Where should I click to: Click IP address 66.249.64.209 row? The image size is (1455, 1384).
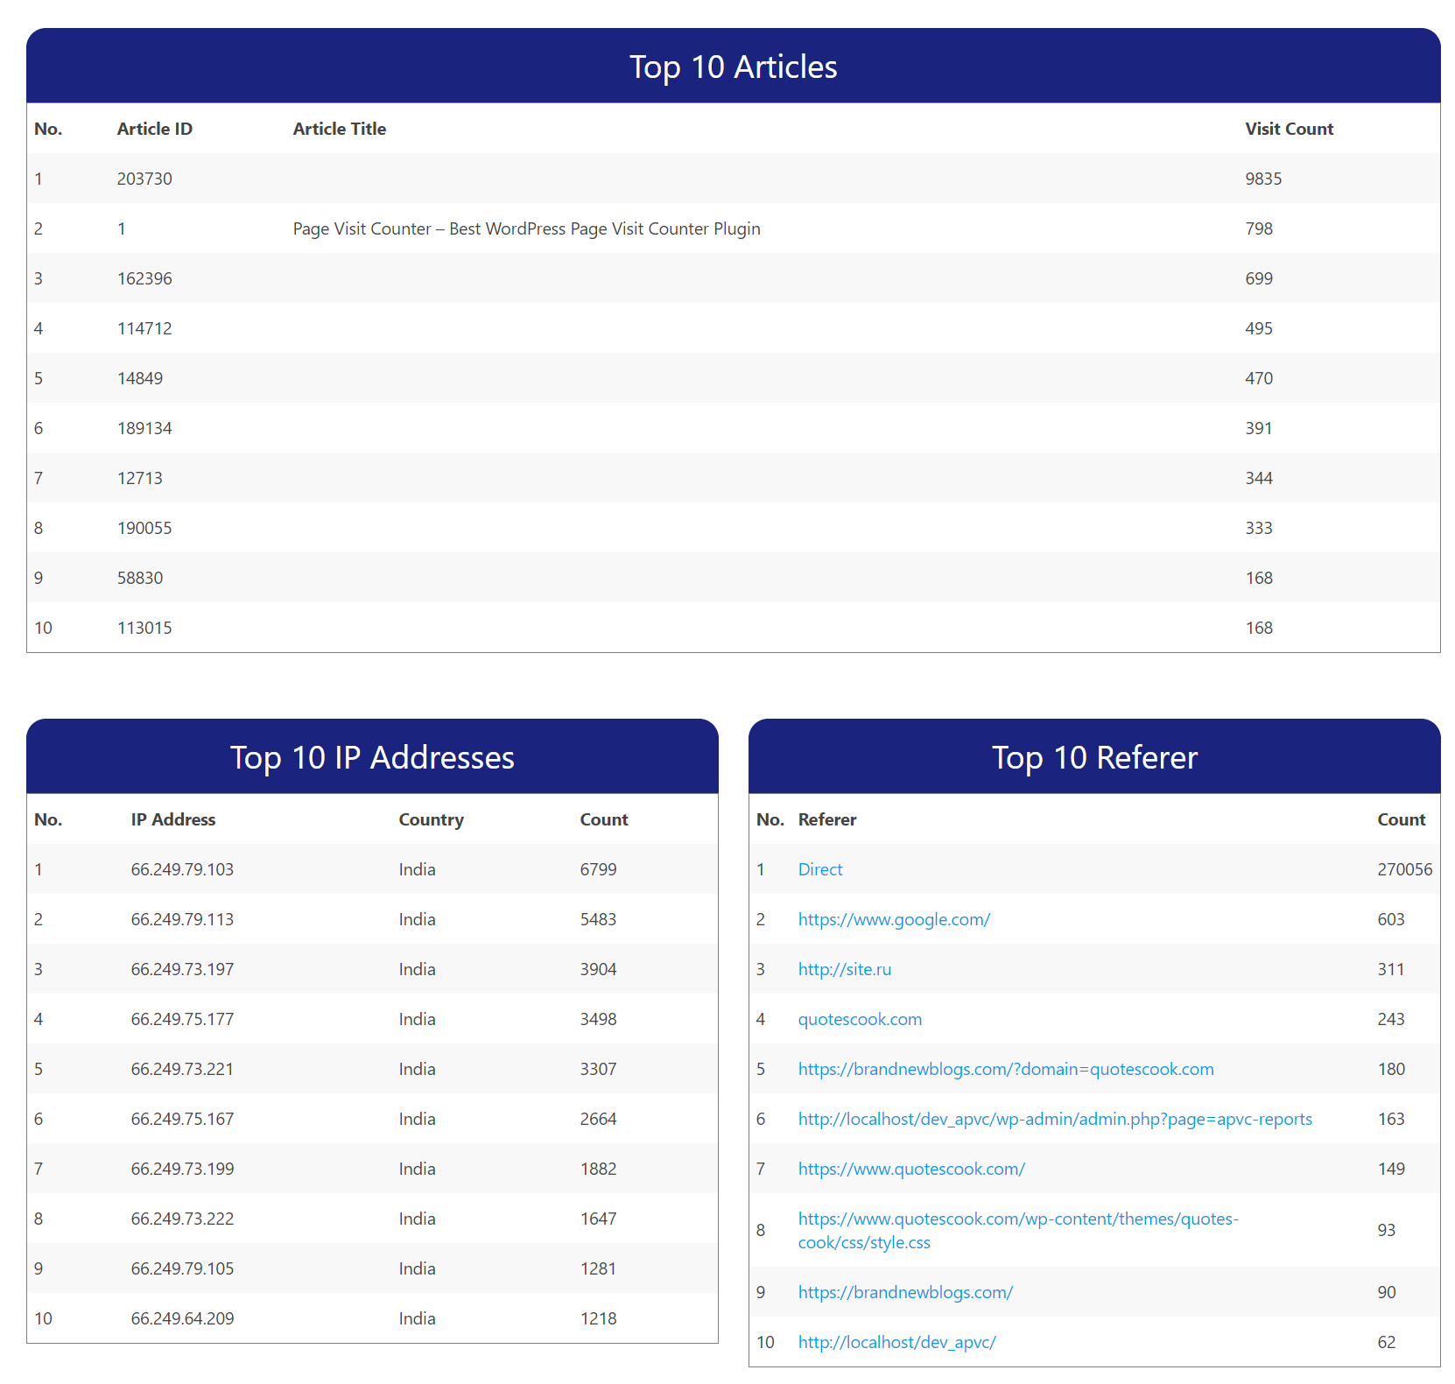click(x=182, y=1318)
